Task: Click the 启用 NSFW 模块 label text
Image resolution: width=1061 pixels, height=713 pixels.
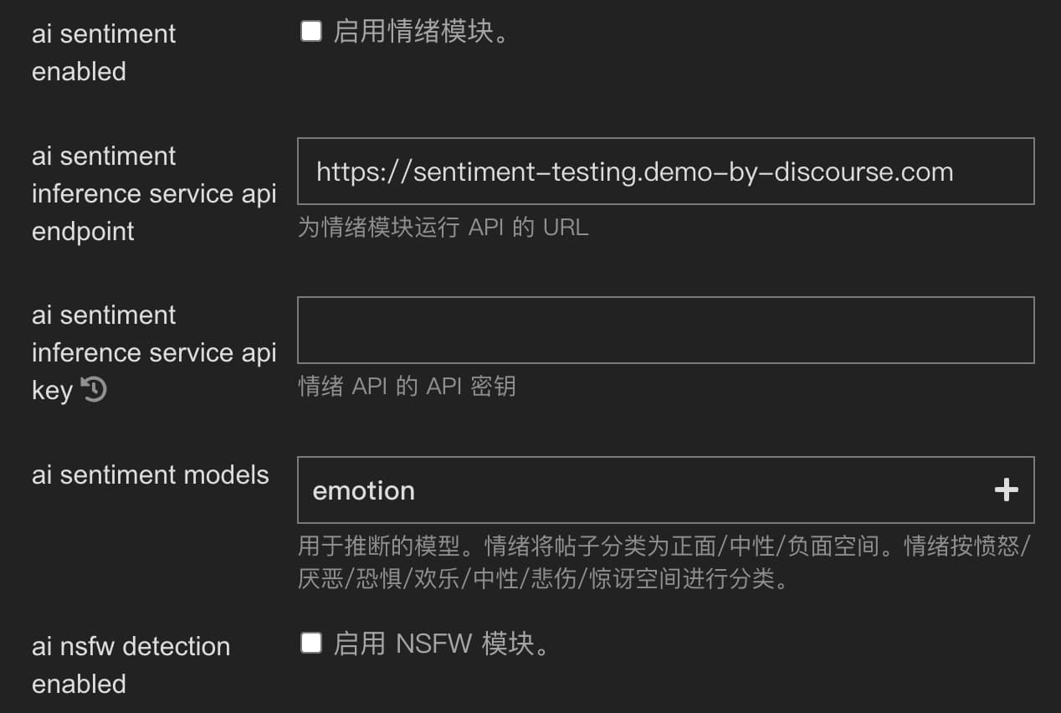Action: (441, 644)
